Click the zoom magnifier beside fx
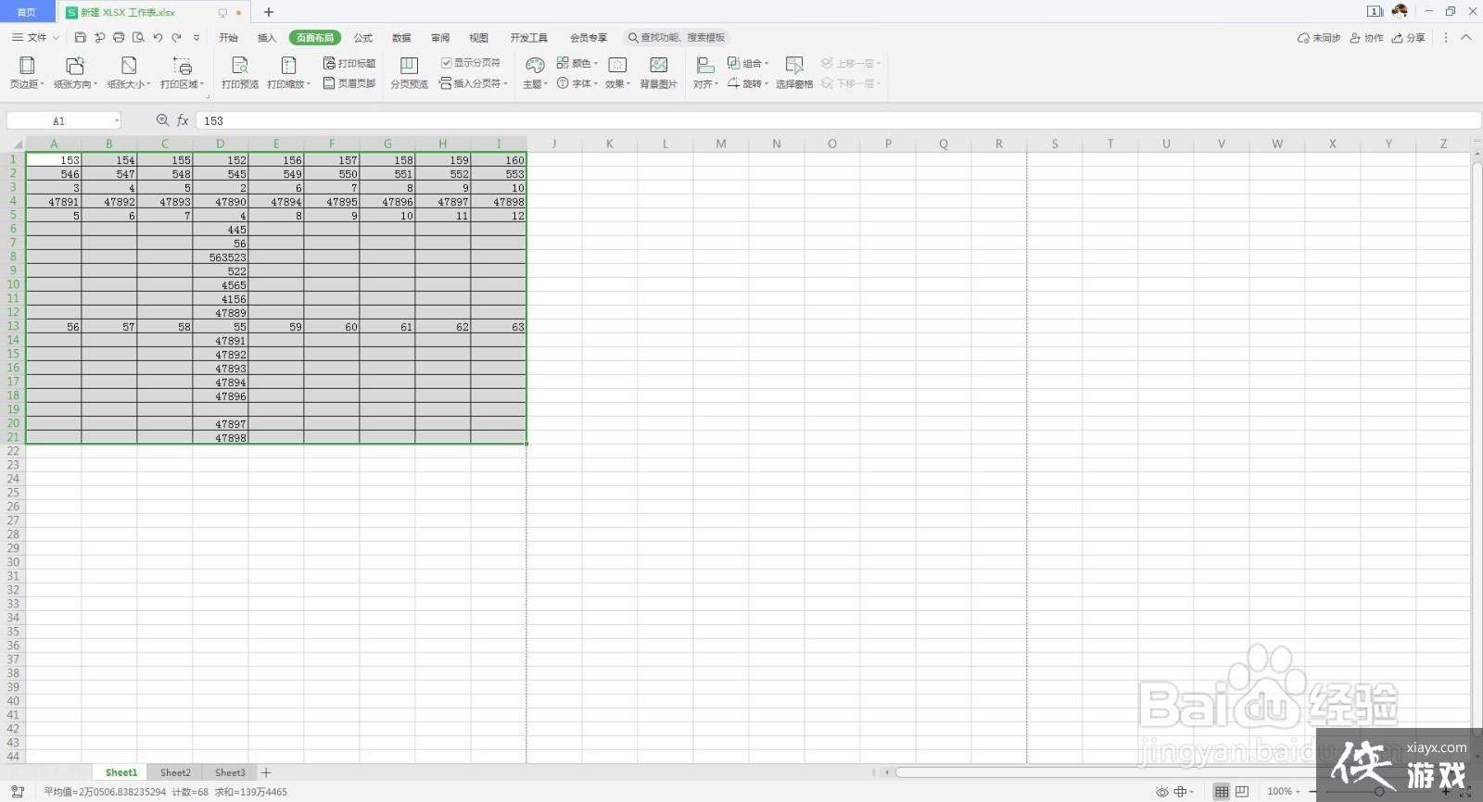Screen dimensions: 1483x802 coord(162,120)
